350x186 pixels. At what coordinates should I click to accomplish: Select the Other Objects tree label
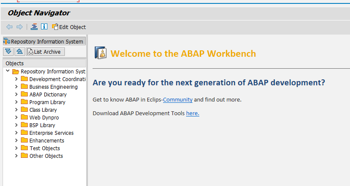coord(46,156)
